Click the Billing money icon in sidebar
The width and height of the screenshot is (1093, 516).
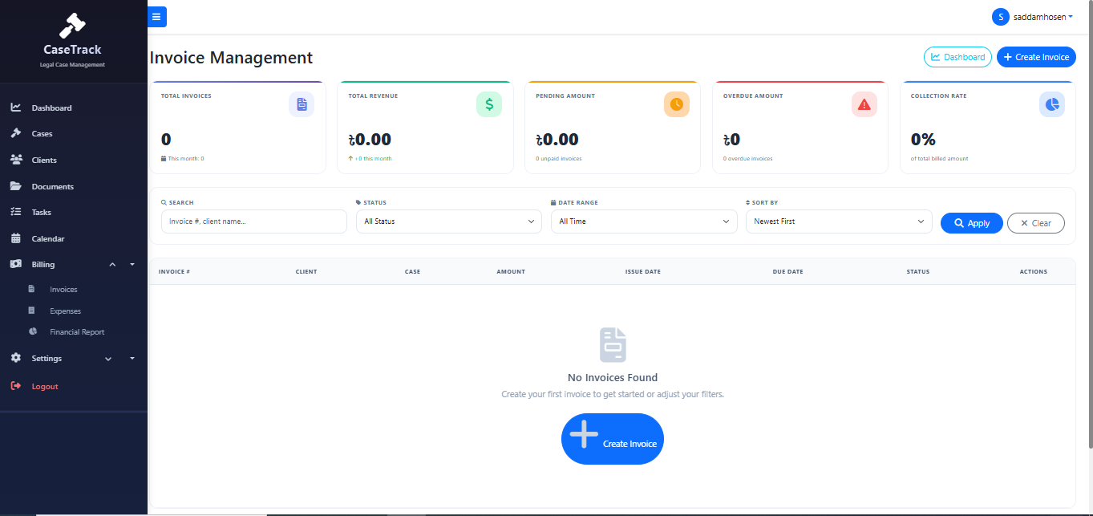16,264
